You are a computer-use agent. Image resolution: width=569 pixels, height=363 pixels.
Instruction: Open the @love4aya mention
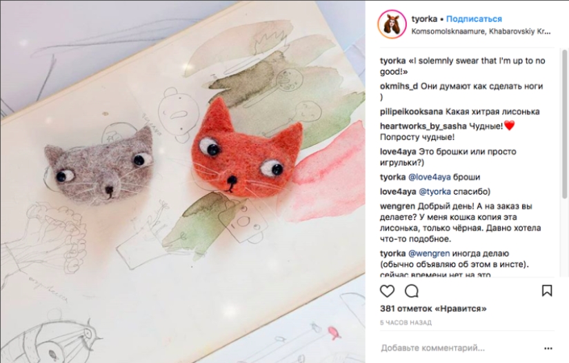429,177
